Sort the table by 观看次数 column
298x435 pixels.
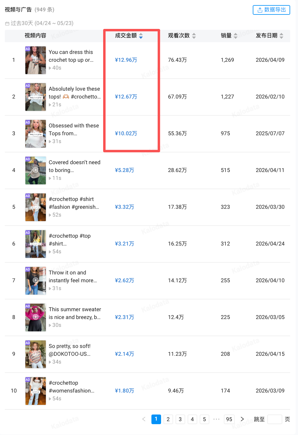194,36
